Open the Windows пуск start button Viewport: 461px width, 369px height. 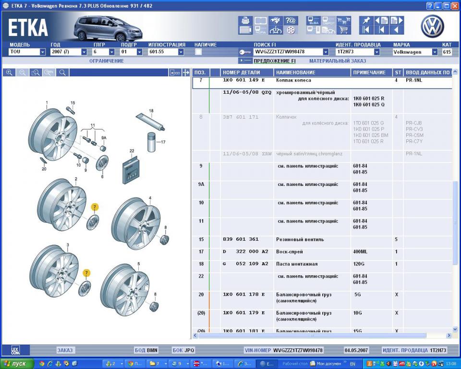click(x=17, y=364)
